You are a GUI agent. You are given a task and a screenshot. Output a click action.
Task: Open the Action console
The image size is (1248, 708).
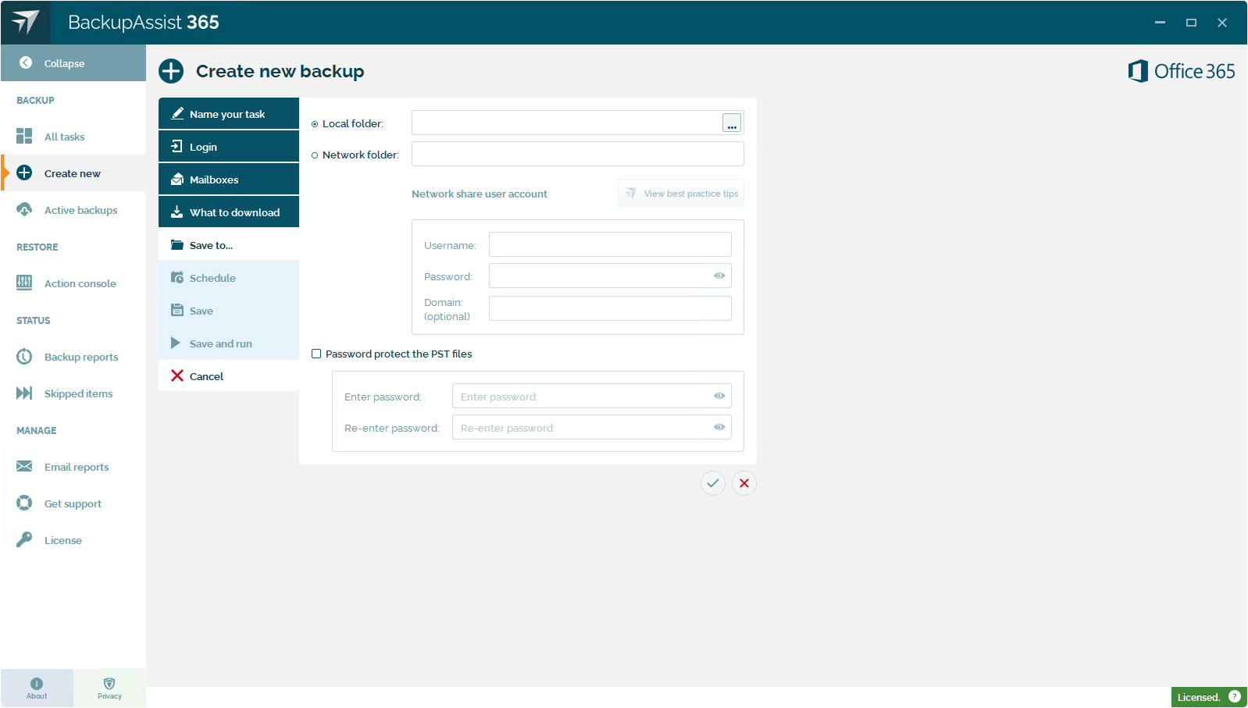pos(80,283)
